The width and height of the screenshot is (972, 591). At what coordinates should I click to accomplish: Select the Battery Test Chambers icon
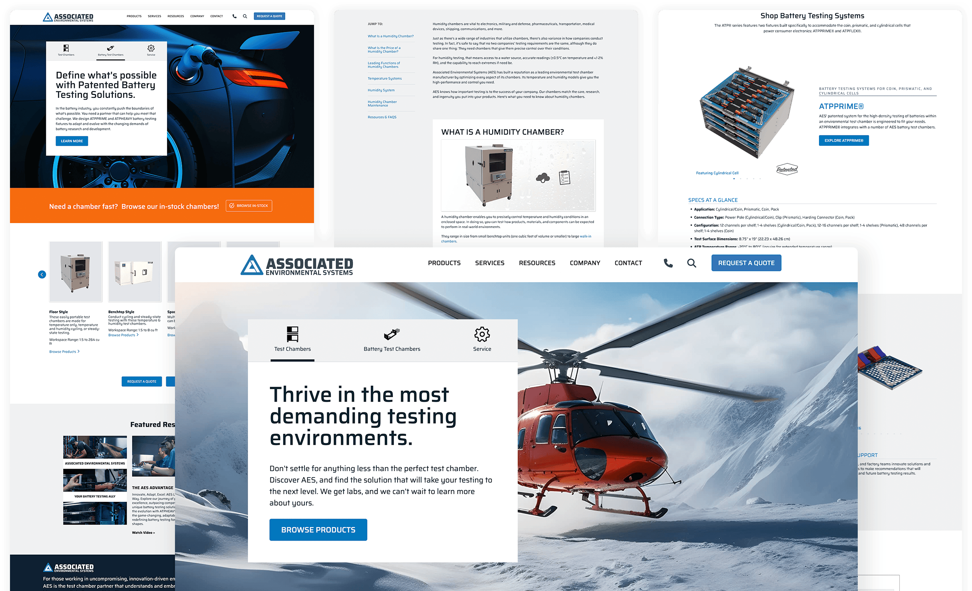coord(390,333)
